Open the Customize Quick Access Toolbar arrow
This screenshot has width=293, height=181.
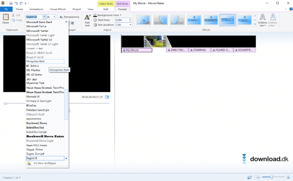coord(26,3)
